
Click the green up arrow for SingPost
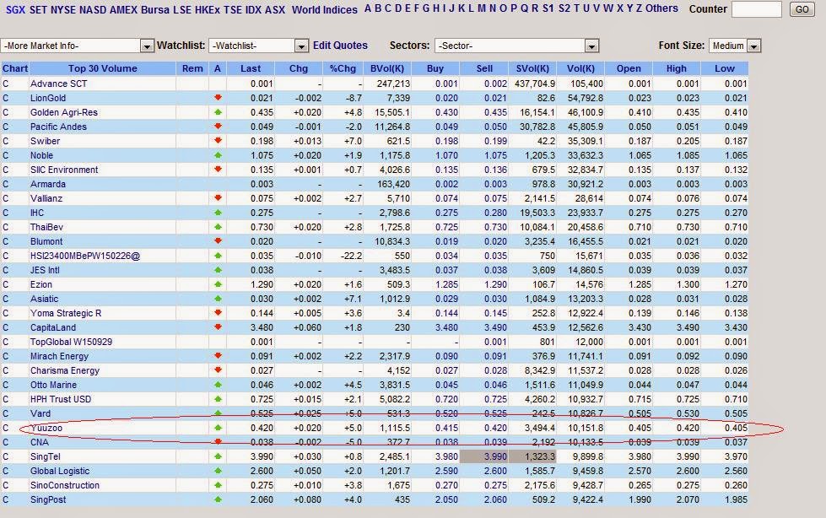[218, 499]
